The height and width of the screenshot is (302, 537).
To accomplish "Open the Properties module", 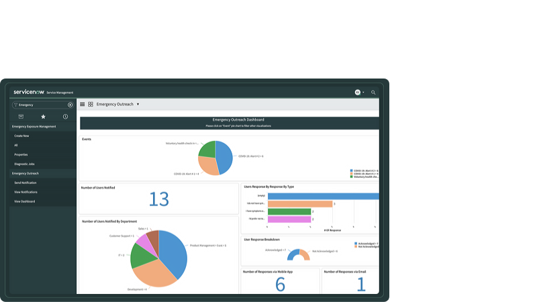I will 21,155.
